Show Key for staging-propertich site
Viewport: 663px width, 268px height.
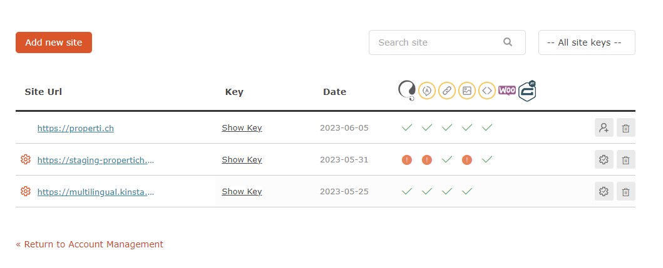pos(242,159)
